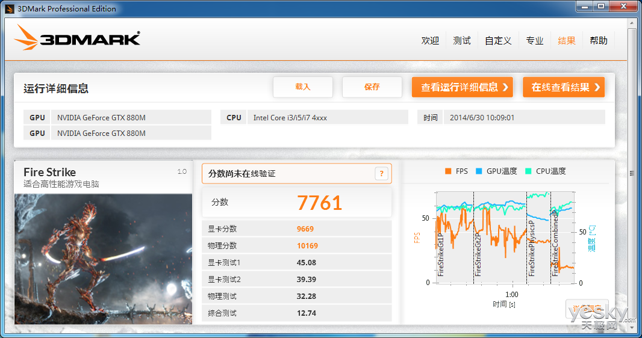This screenshot has width=642, height=338.
Task: Open the 自定义 tab
Action: (498, 40)
